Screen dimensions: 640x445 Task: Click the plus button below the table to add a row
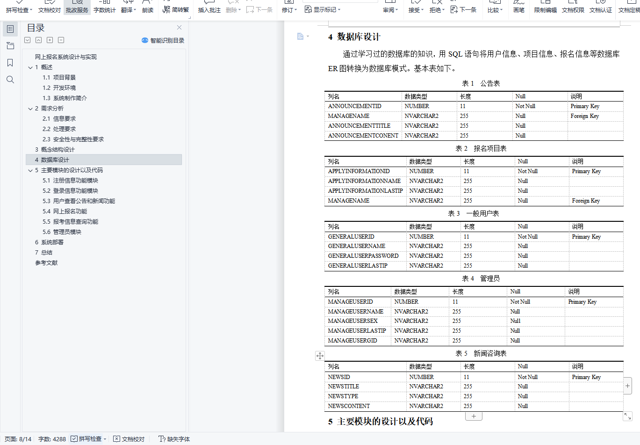click(x=474, y=416)
